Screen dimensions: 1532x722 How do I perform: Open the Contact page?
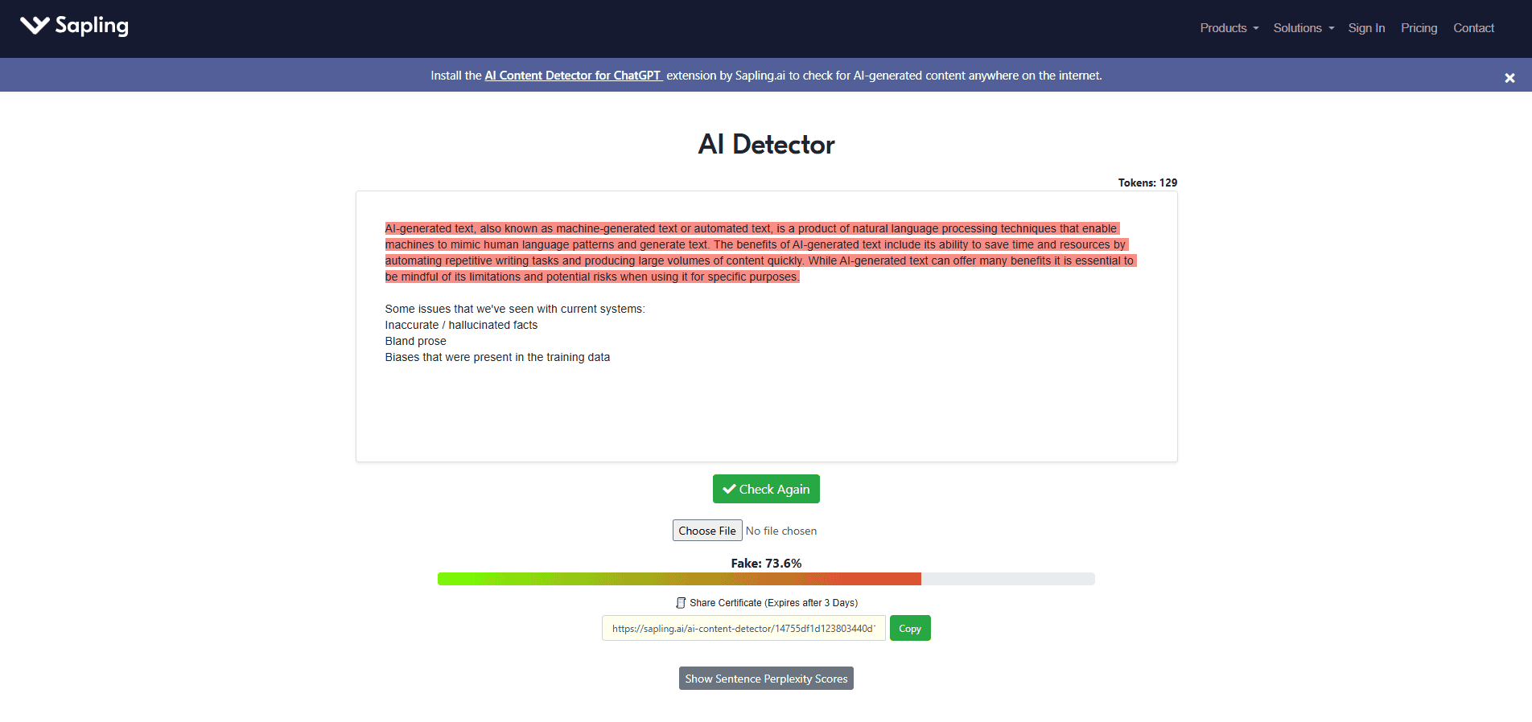coord(1473,28)
